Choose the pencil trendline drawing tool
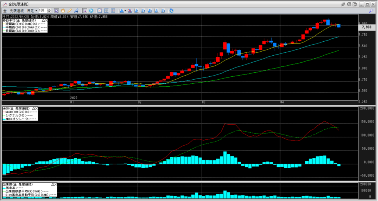 coord(69,10)
